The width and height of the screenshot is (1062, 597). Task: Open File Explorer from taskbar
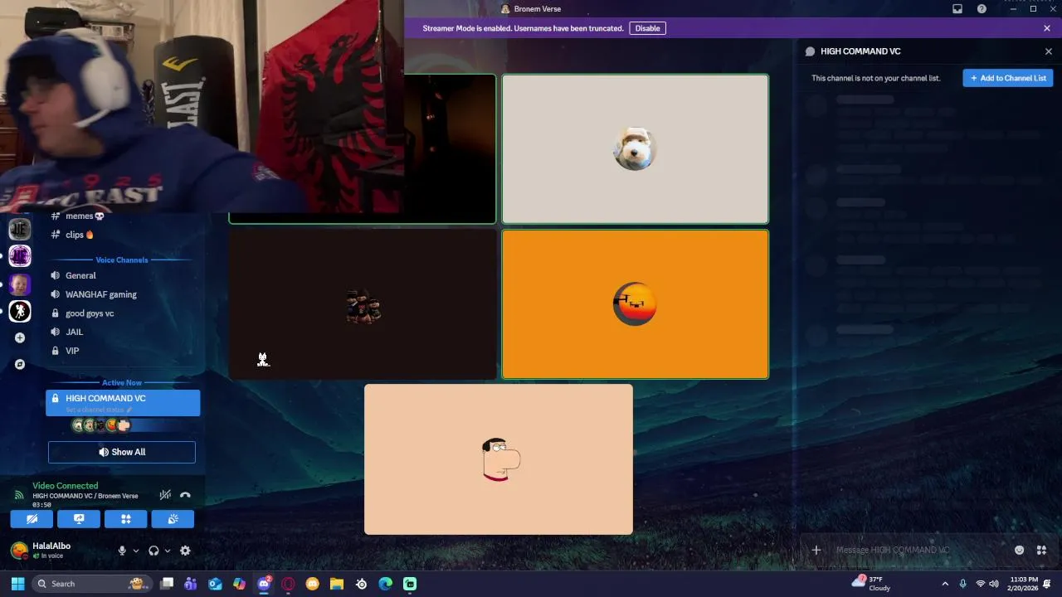coord(337,584)
